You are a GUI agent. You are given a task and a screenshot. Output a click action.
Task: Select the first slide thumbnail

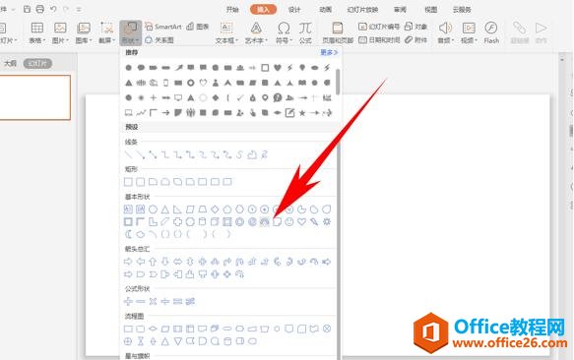click(34, 97)
